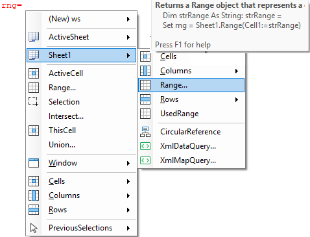Image resolution: width=310 pixels, height=237 pixels.
Task: Click the Sheet1 worksheet icon
Action: click(x=34, y=55)
